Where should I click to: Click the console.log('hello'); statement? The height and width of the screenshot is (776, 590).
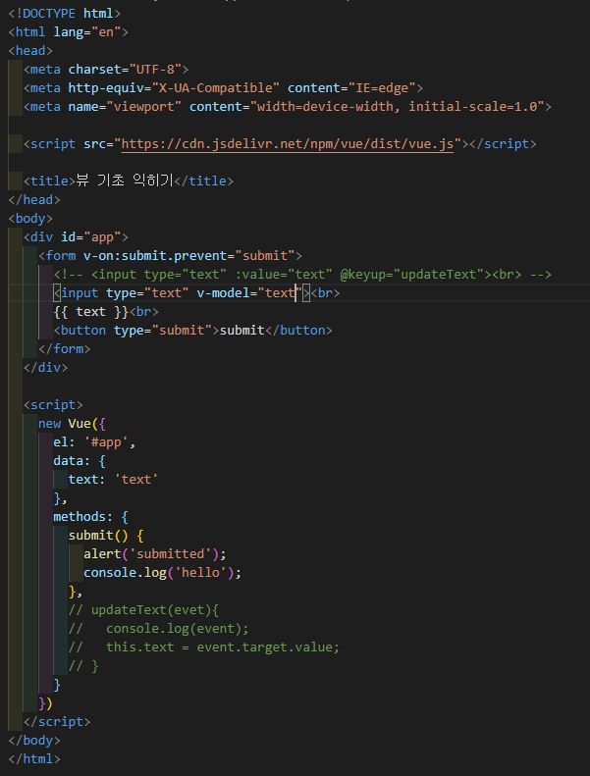pos(163,573)
